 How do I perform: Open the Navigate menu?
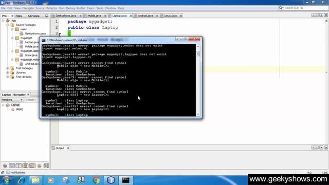28,8
